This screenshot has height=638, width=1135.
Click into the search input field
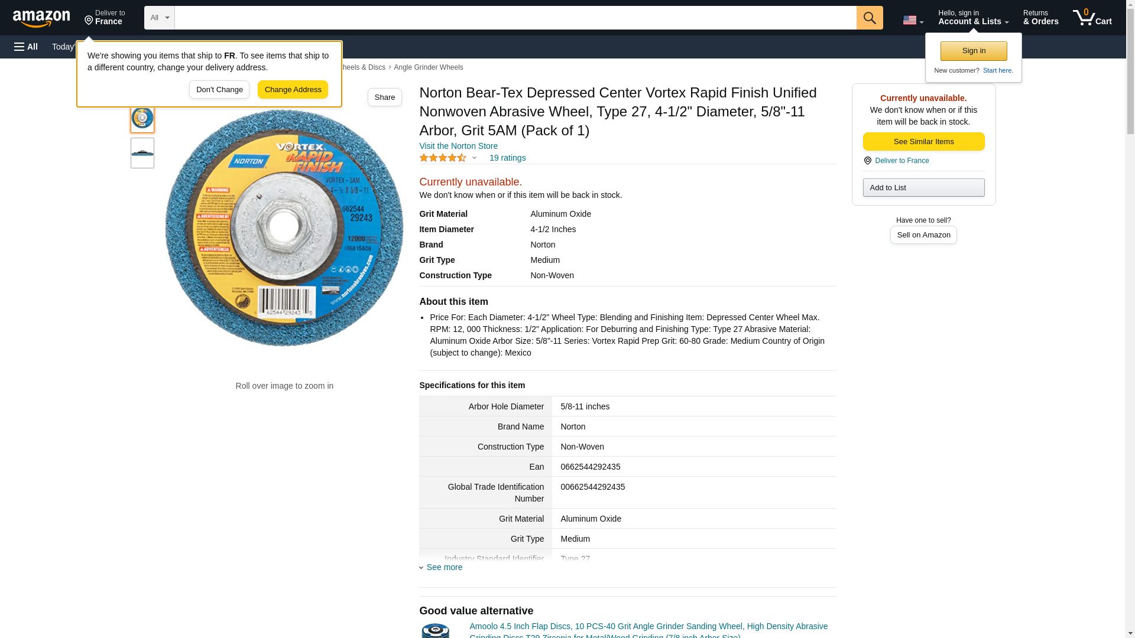click(x=514, y=18)
